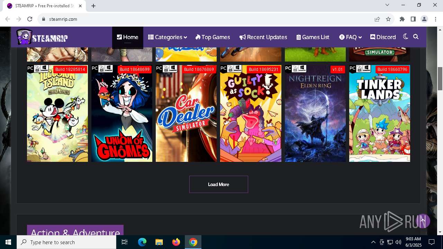
Task: Open Recent Updates page
Action: coord(263,37)
